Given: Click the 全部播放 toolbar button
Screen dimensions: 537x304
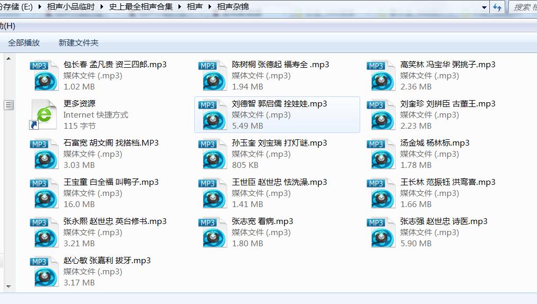Looking at the screenshot, I should pyautogui.click(x=24, y=43).
